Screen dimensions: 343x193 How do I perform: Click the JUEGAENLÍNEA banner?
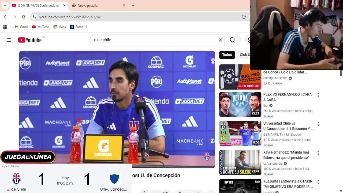pyautogui.click(x=28, y=157)
